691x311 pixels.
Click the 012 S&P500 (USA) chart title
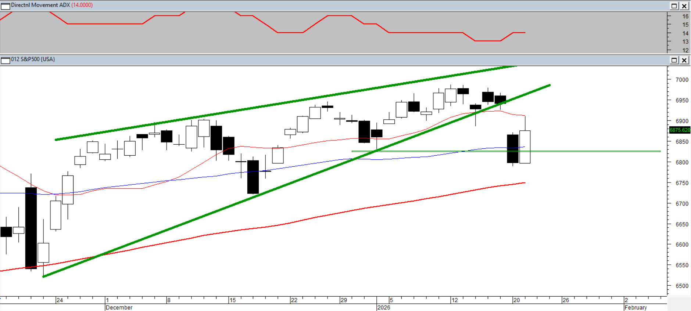(33, 59)
